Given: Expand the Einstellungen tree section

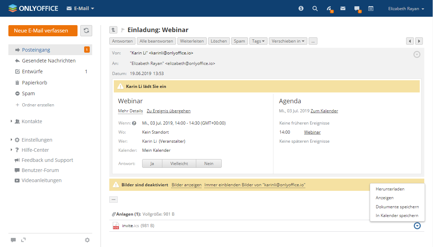Looking at the screenshot, I should [12, 140].
